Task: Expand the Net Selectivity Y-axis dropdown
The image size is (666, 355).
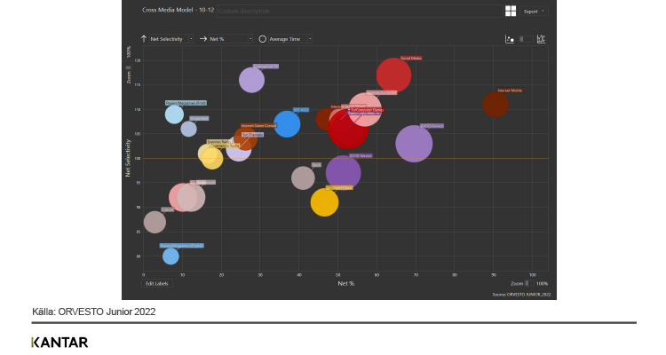Action: coord(170,39)
